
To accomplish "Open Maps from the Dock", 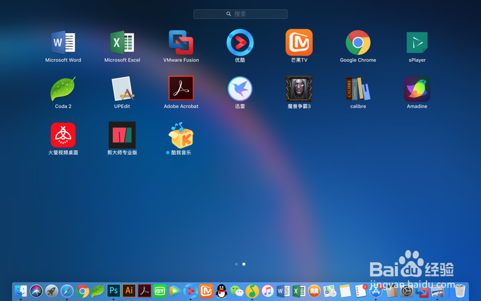I will point(330,290).
